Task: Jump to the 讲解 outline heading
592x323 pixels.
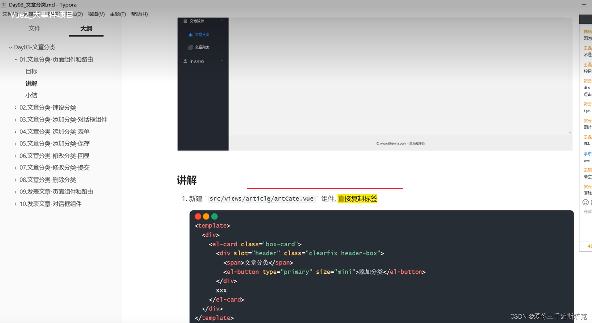Action: (31, 83)
